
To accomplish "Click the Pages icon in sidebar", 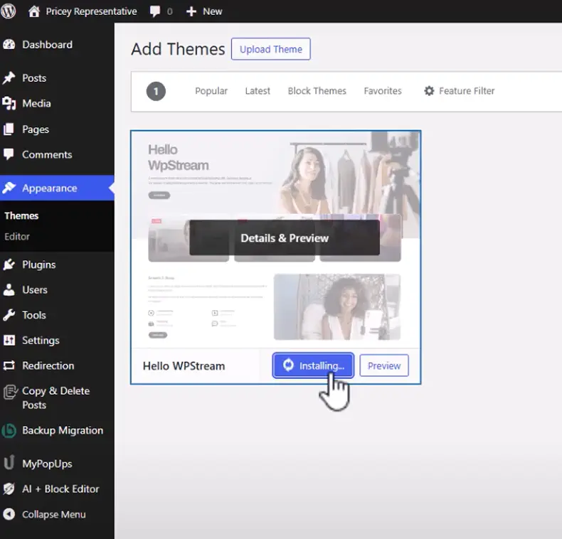I will (x=9, y=129).
